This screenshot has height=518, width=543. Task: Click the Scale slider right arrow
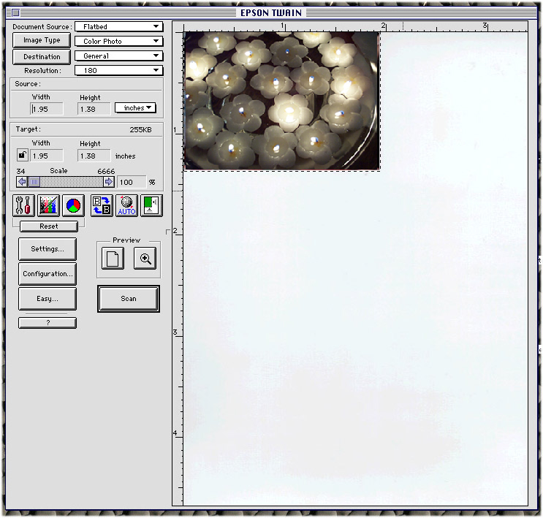109,182
